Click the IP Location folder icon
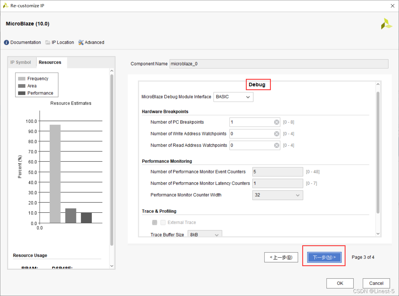Image resolution: width=399 pixels, height=296 pixels. pyautogui.click(x=48, y=43)
